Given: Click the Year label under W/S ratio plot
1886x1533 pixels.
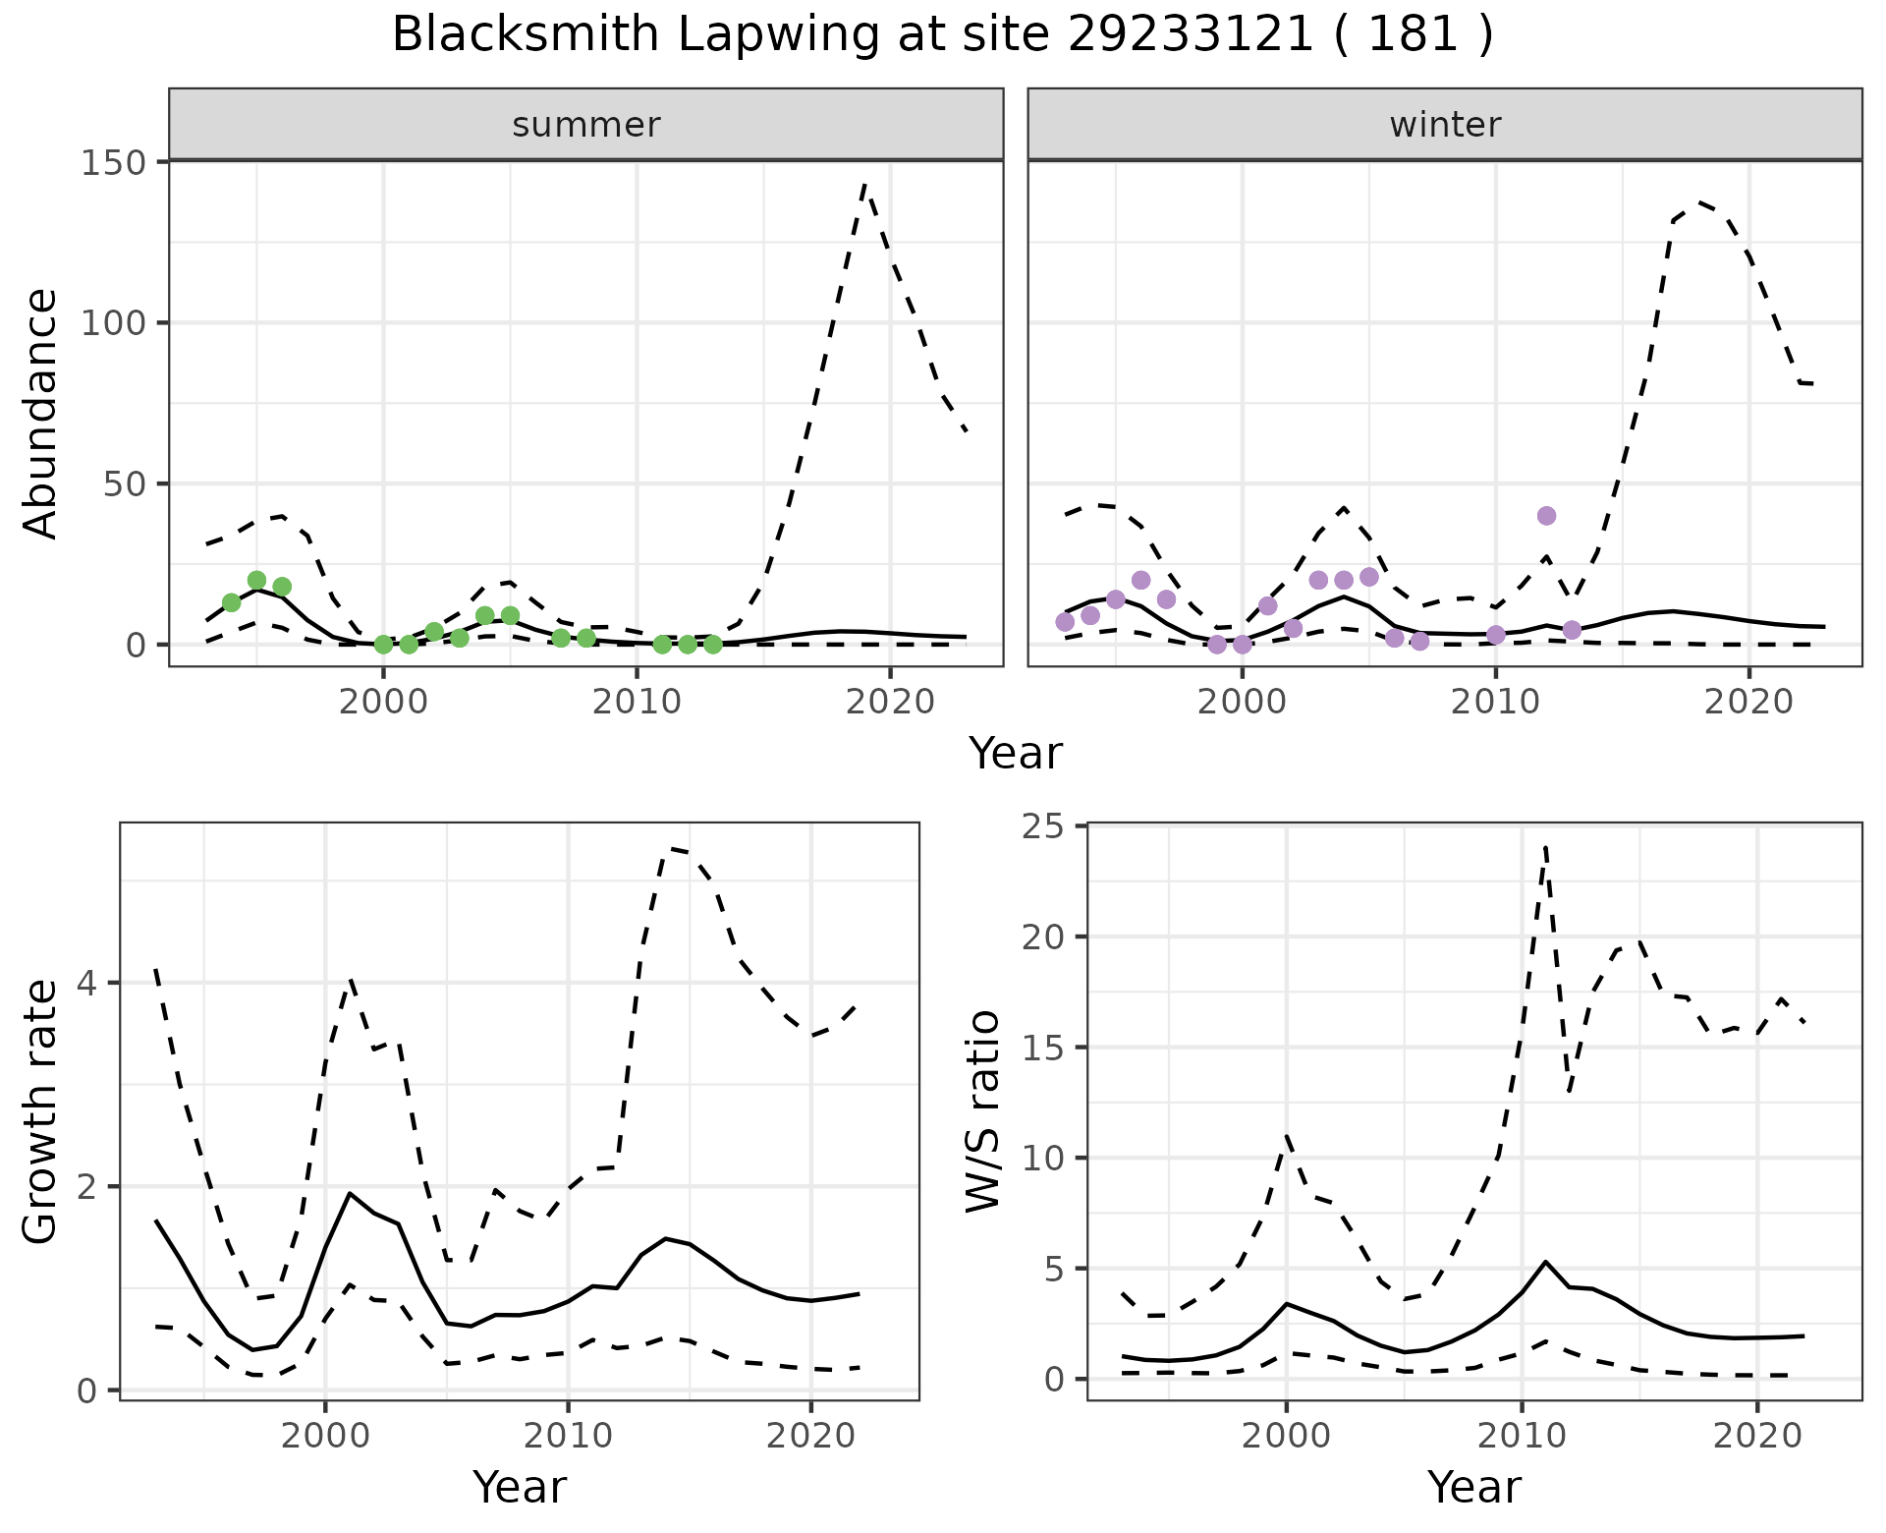Looking at the screenshot, I should click(x=1473, y=1487).
